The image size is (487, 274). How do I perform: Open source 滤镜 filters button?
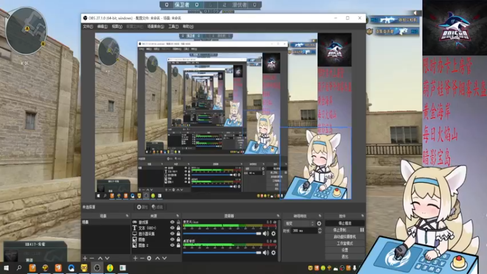click(158, 207)
